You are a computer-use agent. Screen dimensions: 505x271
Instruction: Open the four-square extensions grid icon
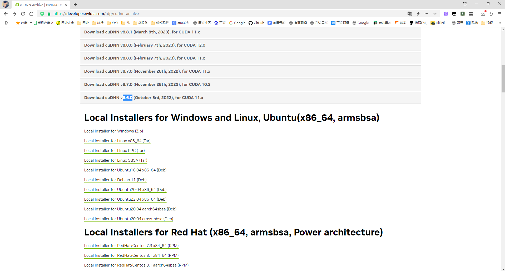click(471, 14)
